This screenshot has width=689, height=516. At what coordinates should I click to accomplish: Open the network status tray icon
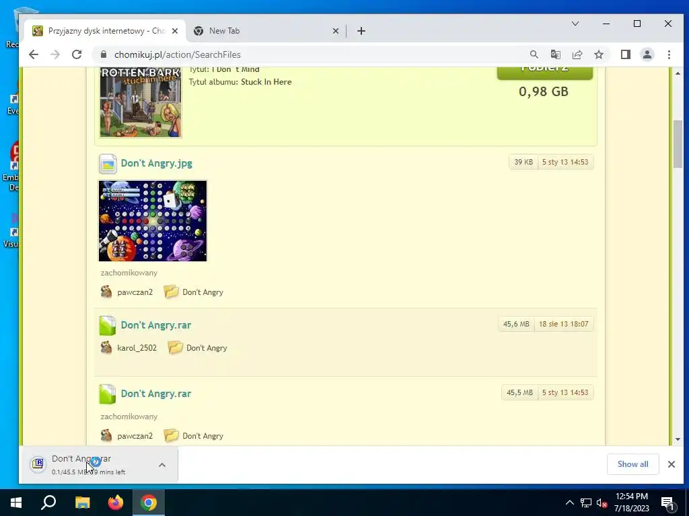(586, 503)
